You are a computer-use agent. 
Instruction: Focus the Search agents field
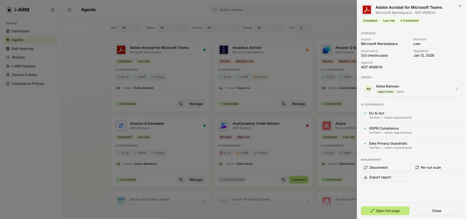(283, 10)
